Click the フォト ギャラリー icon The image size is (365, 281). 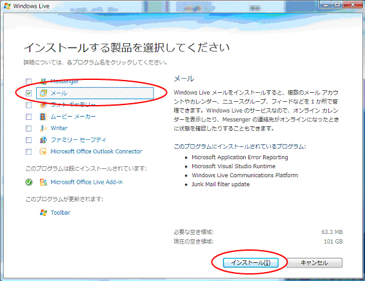tap(43, 105)
